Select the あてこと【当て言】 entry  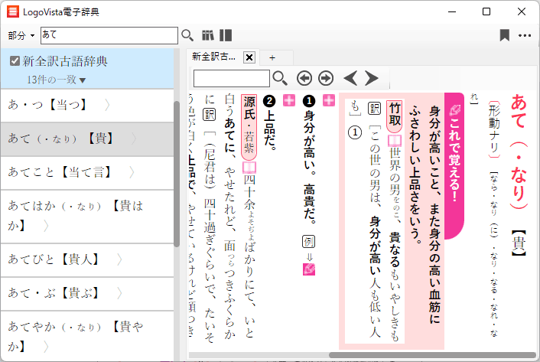(x=87, y=172)
